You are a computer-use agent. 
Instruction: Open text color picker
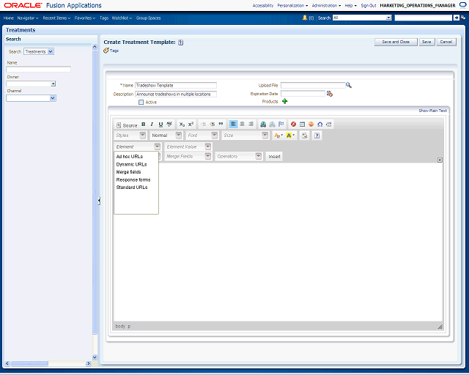point(278,135)
